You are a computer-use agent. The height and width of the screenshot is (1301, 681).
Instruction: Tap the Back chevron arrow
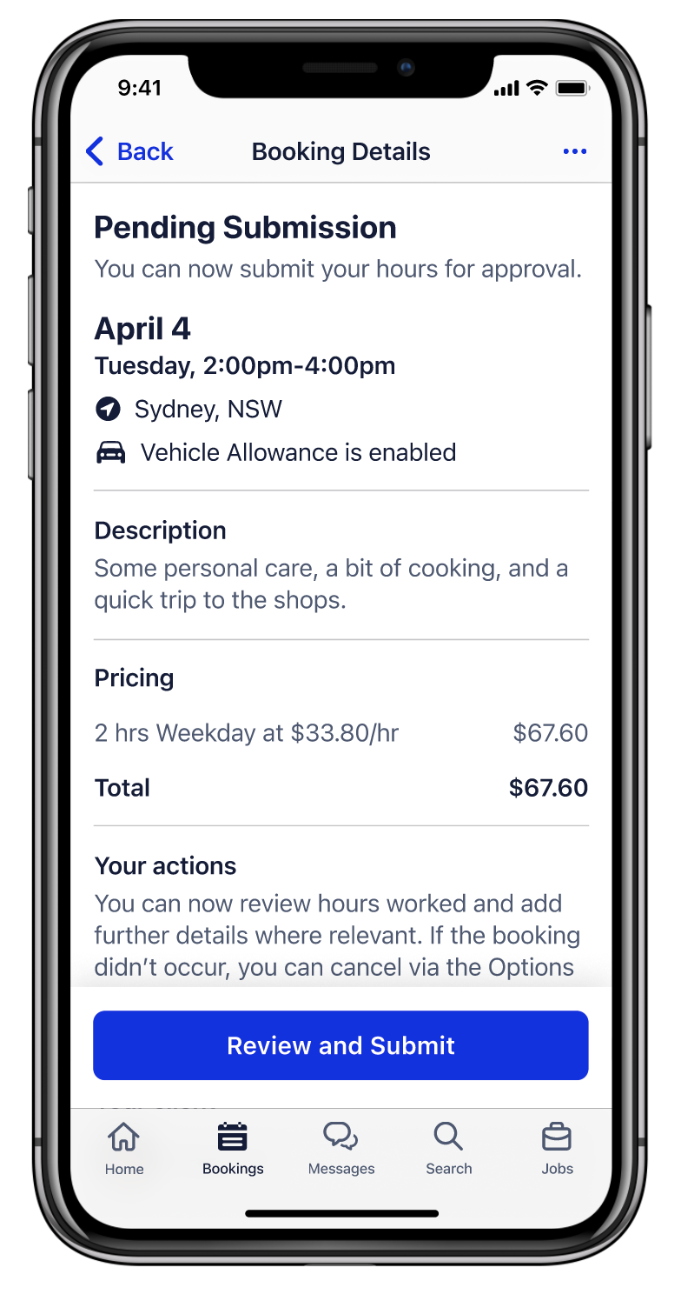click(96, 151)
